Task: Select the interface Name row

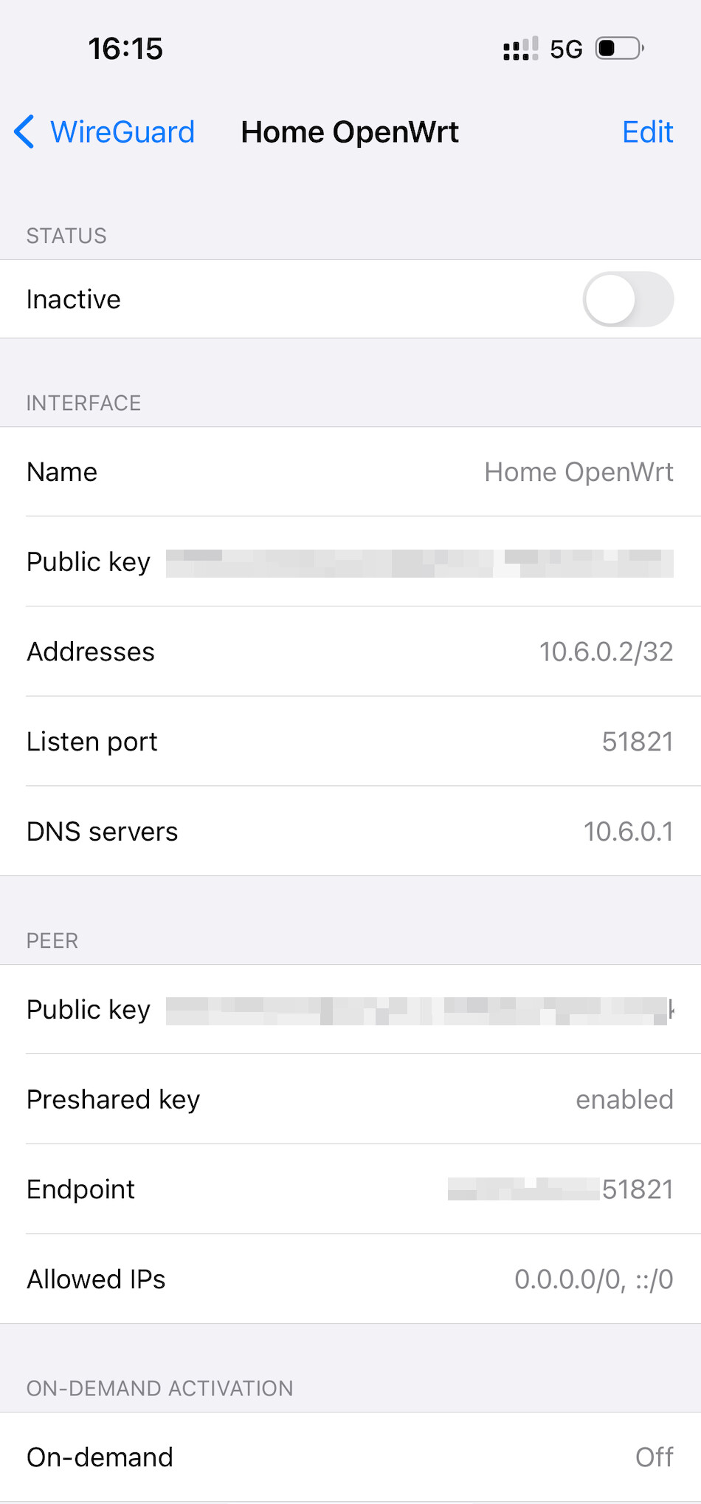Action: [x=350, y=472]
